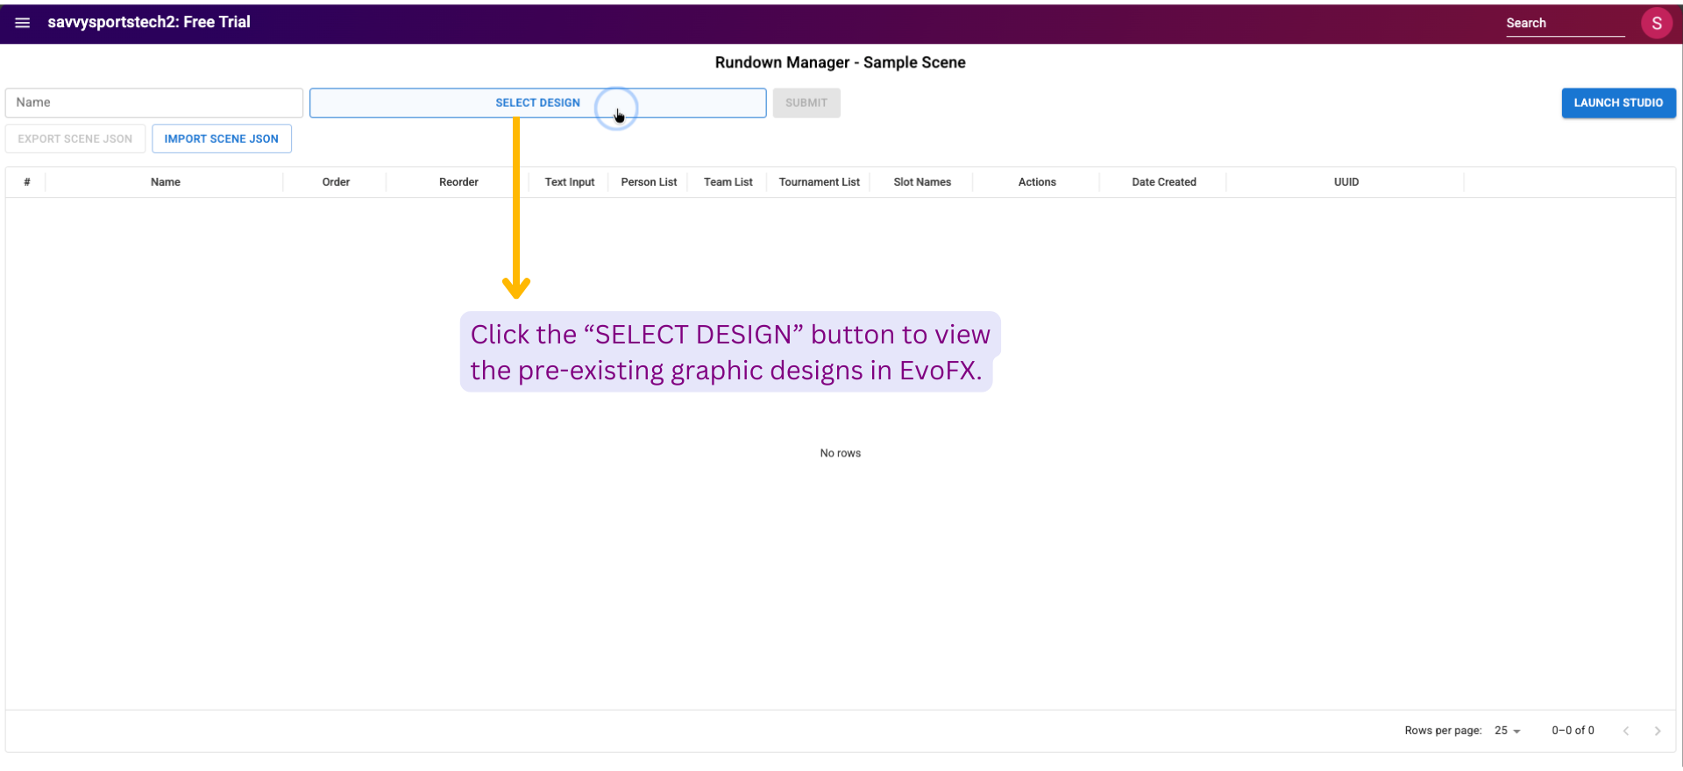Click the Search field in header
1683x771 pixels.
point(1564,24)
